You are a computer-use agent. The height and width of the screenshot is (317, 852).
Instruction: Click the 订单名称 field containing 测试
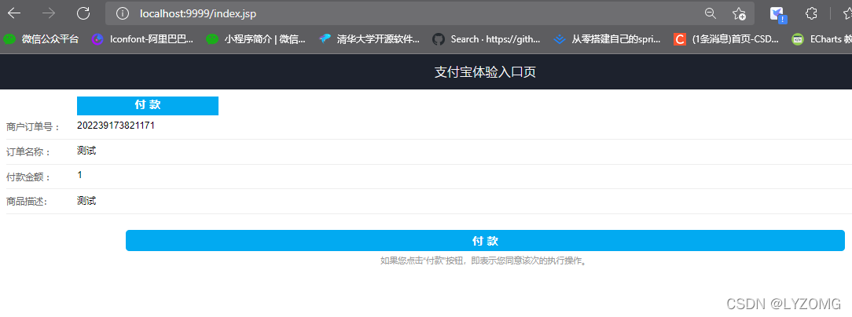coord(87,151)
